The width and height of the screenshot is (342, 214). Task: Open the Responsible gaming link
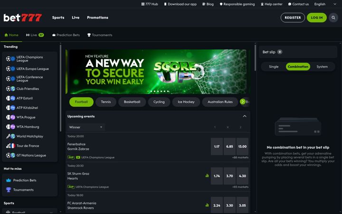[x=237, y=4]
